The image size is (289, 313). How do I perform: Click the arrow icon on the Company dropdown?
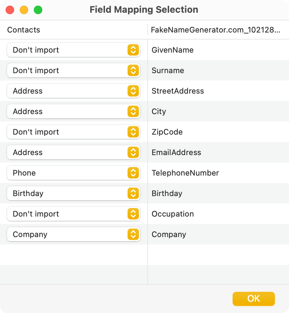click(133, 235)
